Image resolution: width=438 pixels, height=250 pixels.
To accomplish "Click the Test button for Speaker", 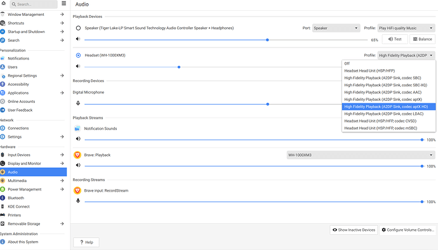I will [395, 39].
